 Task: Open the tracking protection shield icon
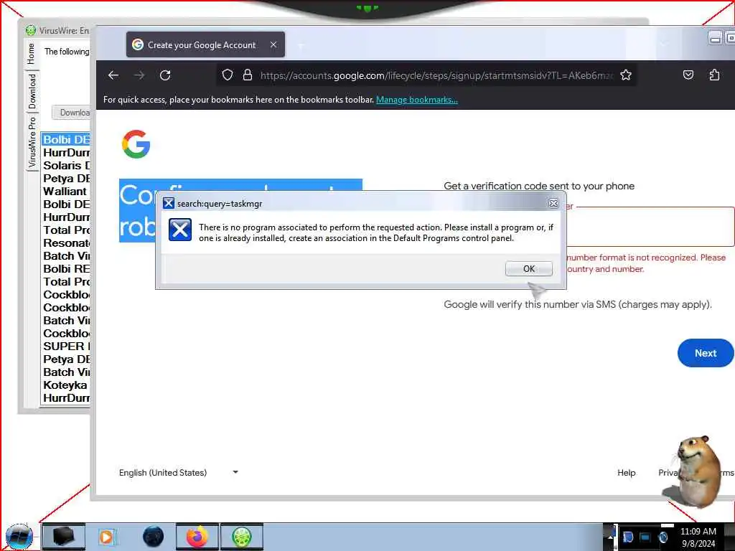click(x=228, y=75)
